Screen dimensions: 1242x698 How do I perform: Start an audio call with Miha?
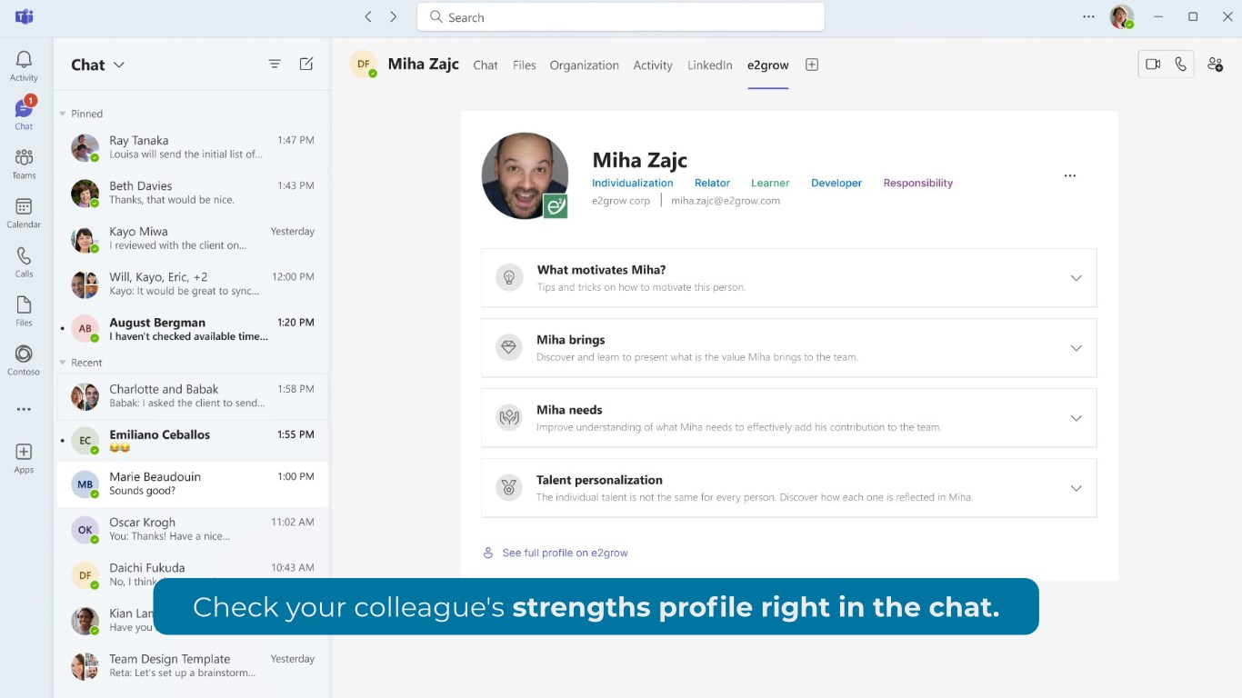point(1180,65)
